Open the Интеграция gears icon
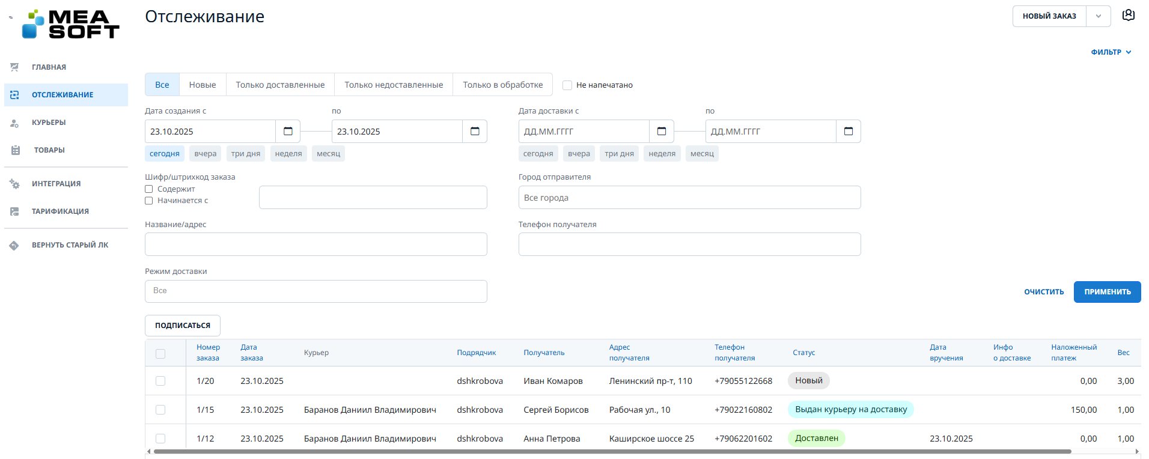1149x459 pixels. [15, 184]
